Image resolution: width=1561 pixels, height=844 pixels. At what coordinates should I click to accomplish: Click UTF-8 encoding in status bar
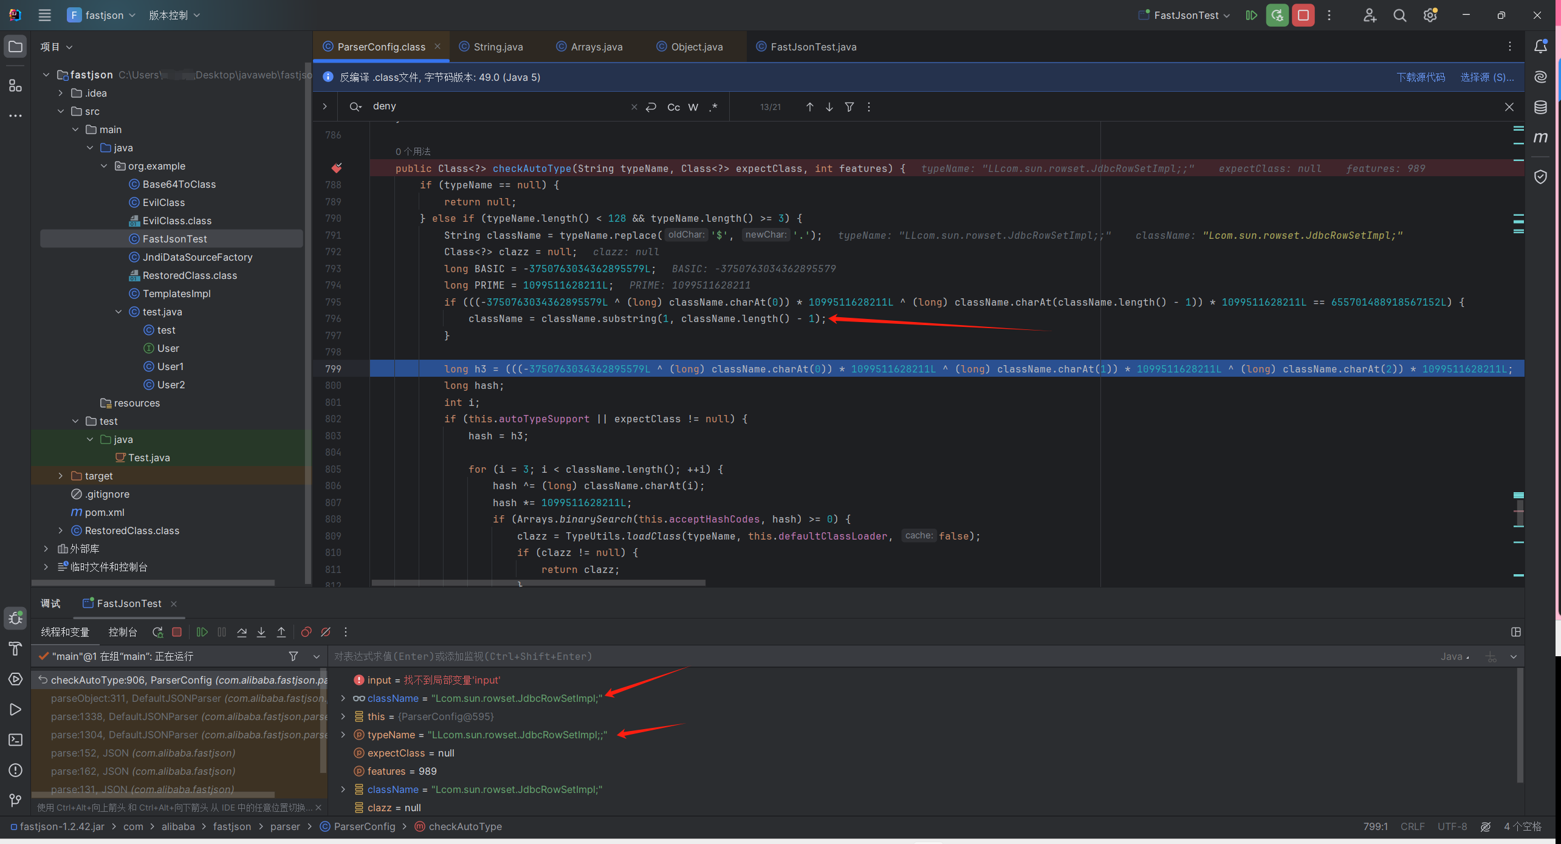(1452, 826)
